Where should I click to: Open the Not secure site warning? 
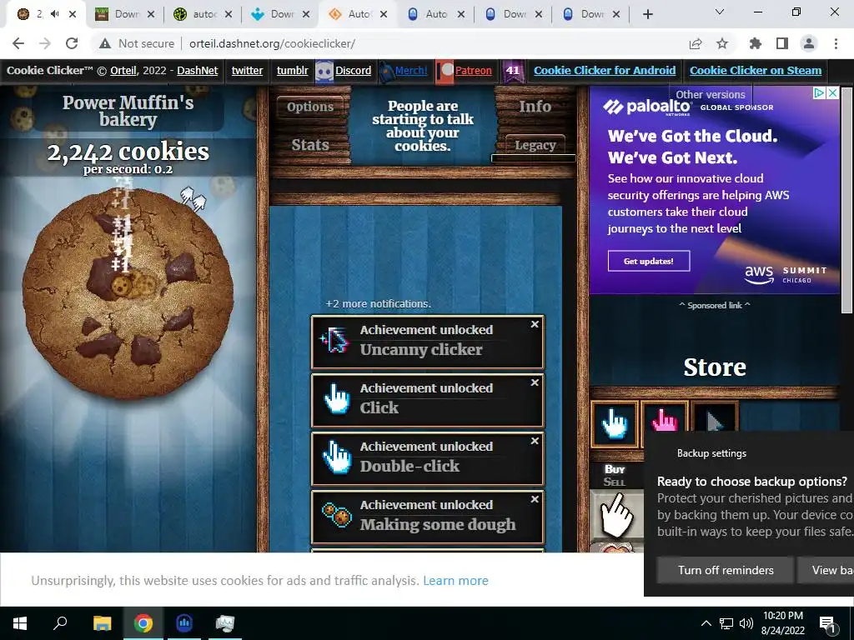click(x=138, y=43)
